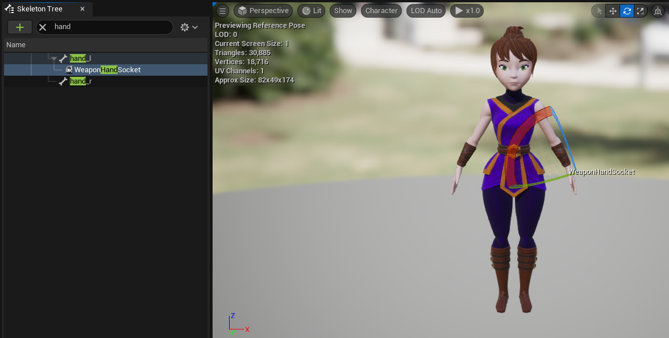The width and height of the screenshot is (669, 338).
Task: Open the Perspective view mode menu
Action: [x=263, y=11]
